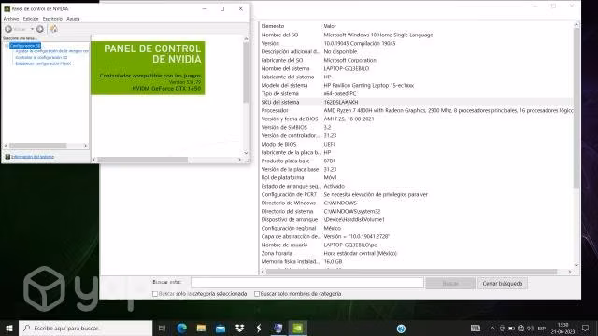Select the Procesador row in System Information
598x336 pixels.
(416, 110)
